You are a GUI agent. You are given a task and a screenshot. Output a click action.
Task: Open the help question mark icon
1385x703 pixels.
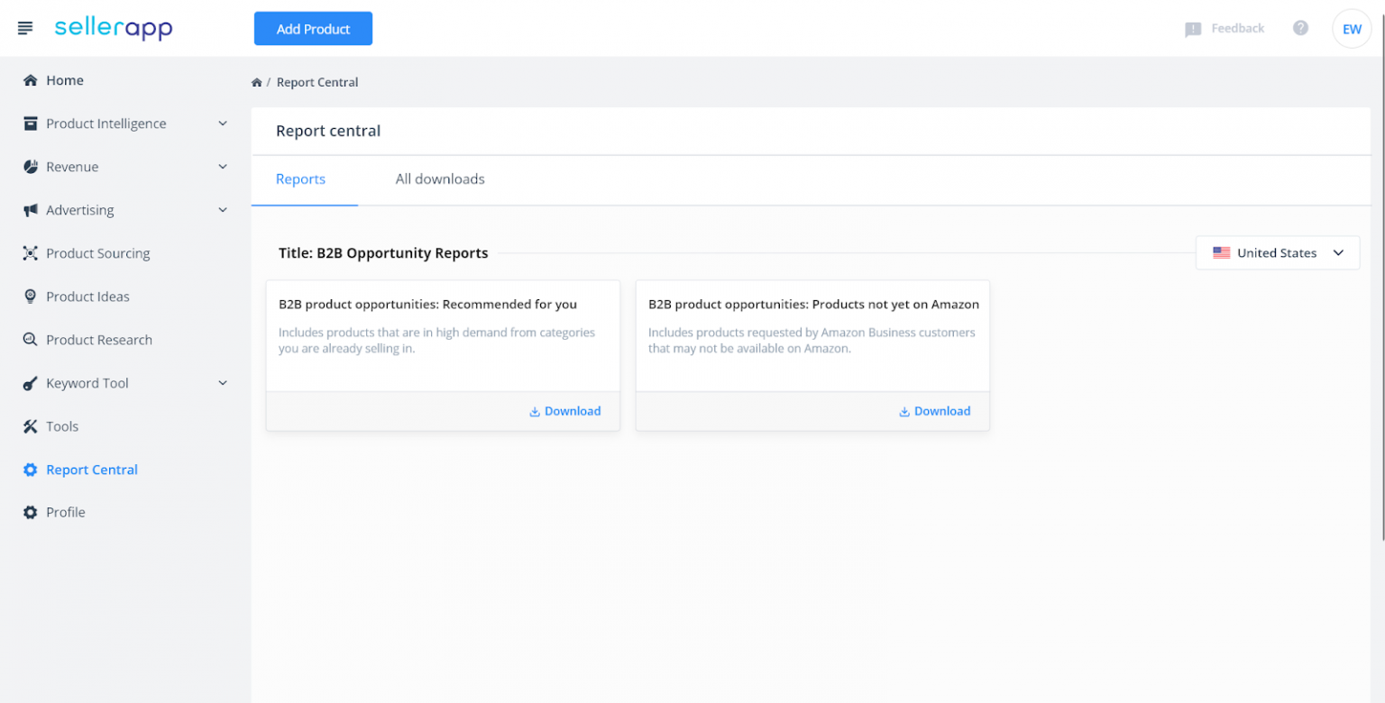click(x=1301, y=28)
